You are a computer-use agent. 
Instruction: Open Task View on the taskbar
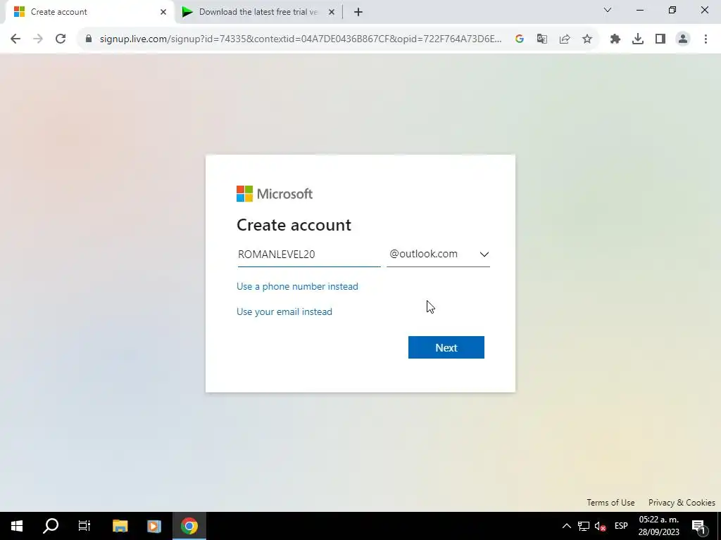(x=84, y=526)
